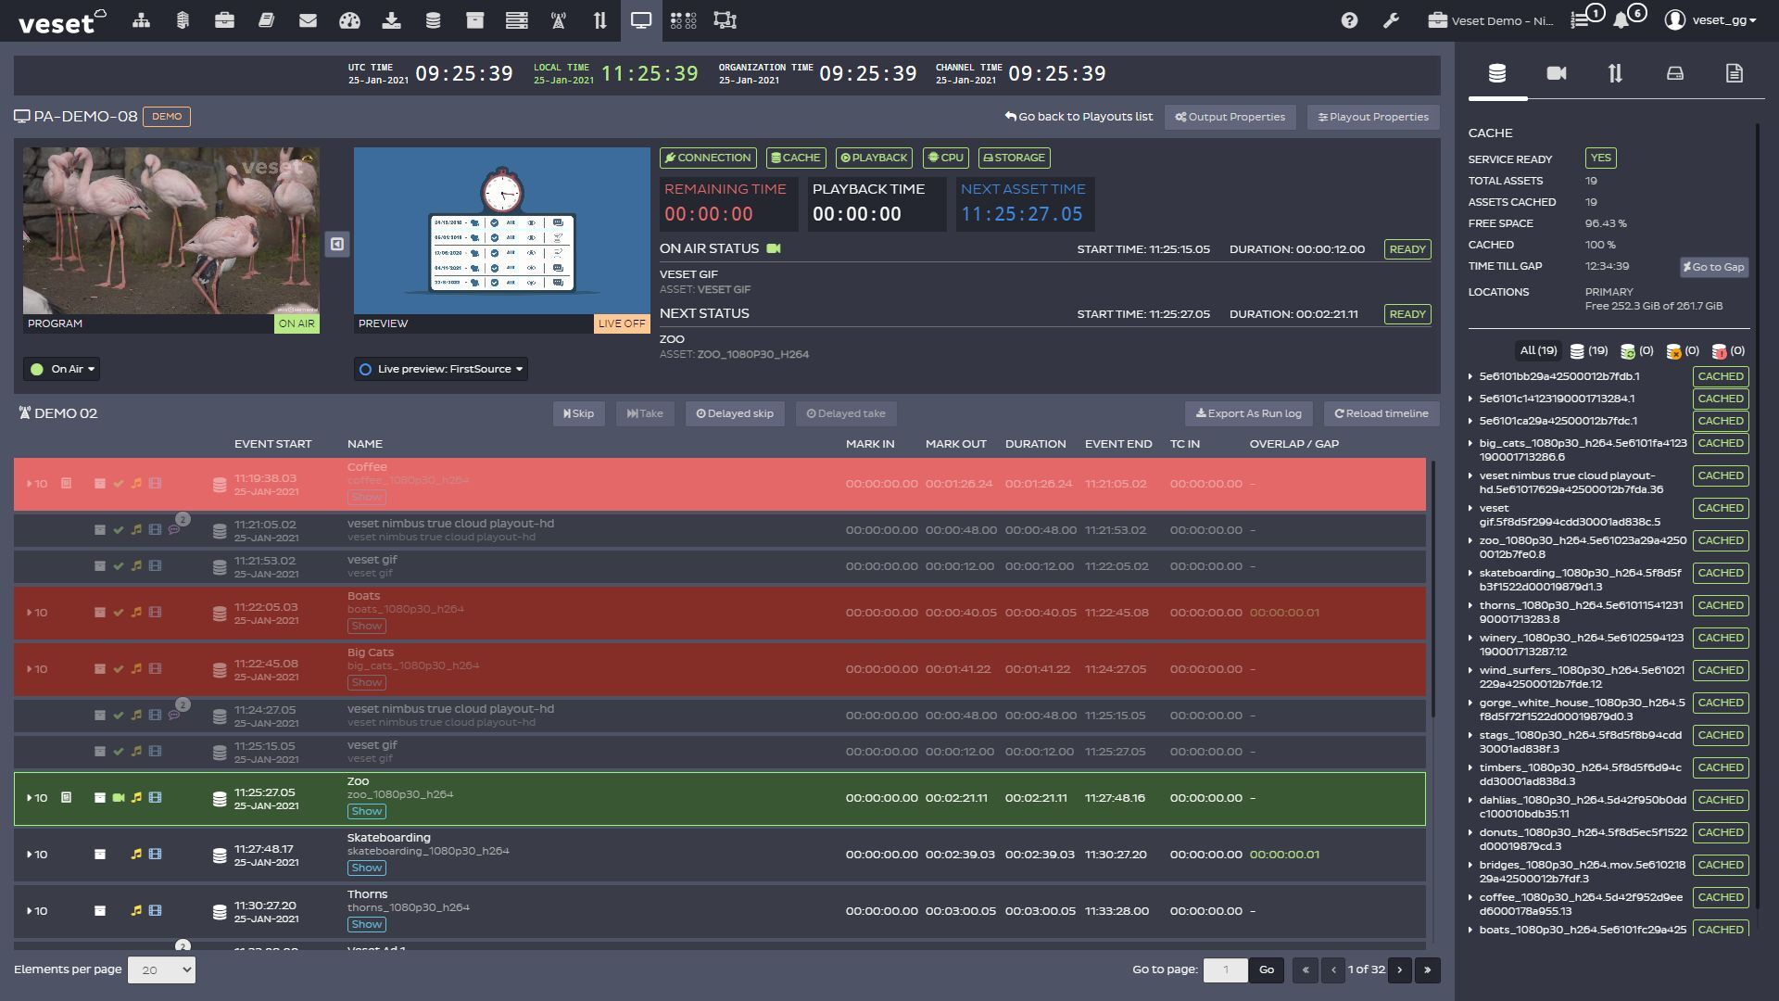
Task: Switch to the storage drive tab in side panel
Action: [x=1675, y=73]
